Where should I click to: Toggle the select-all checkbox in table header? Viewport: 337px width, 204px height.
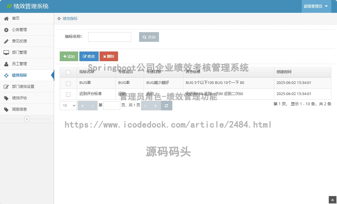[x=68, y=73]
